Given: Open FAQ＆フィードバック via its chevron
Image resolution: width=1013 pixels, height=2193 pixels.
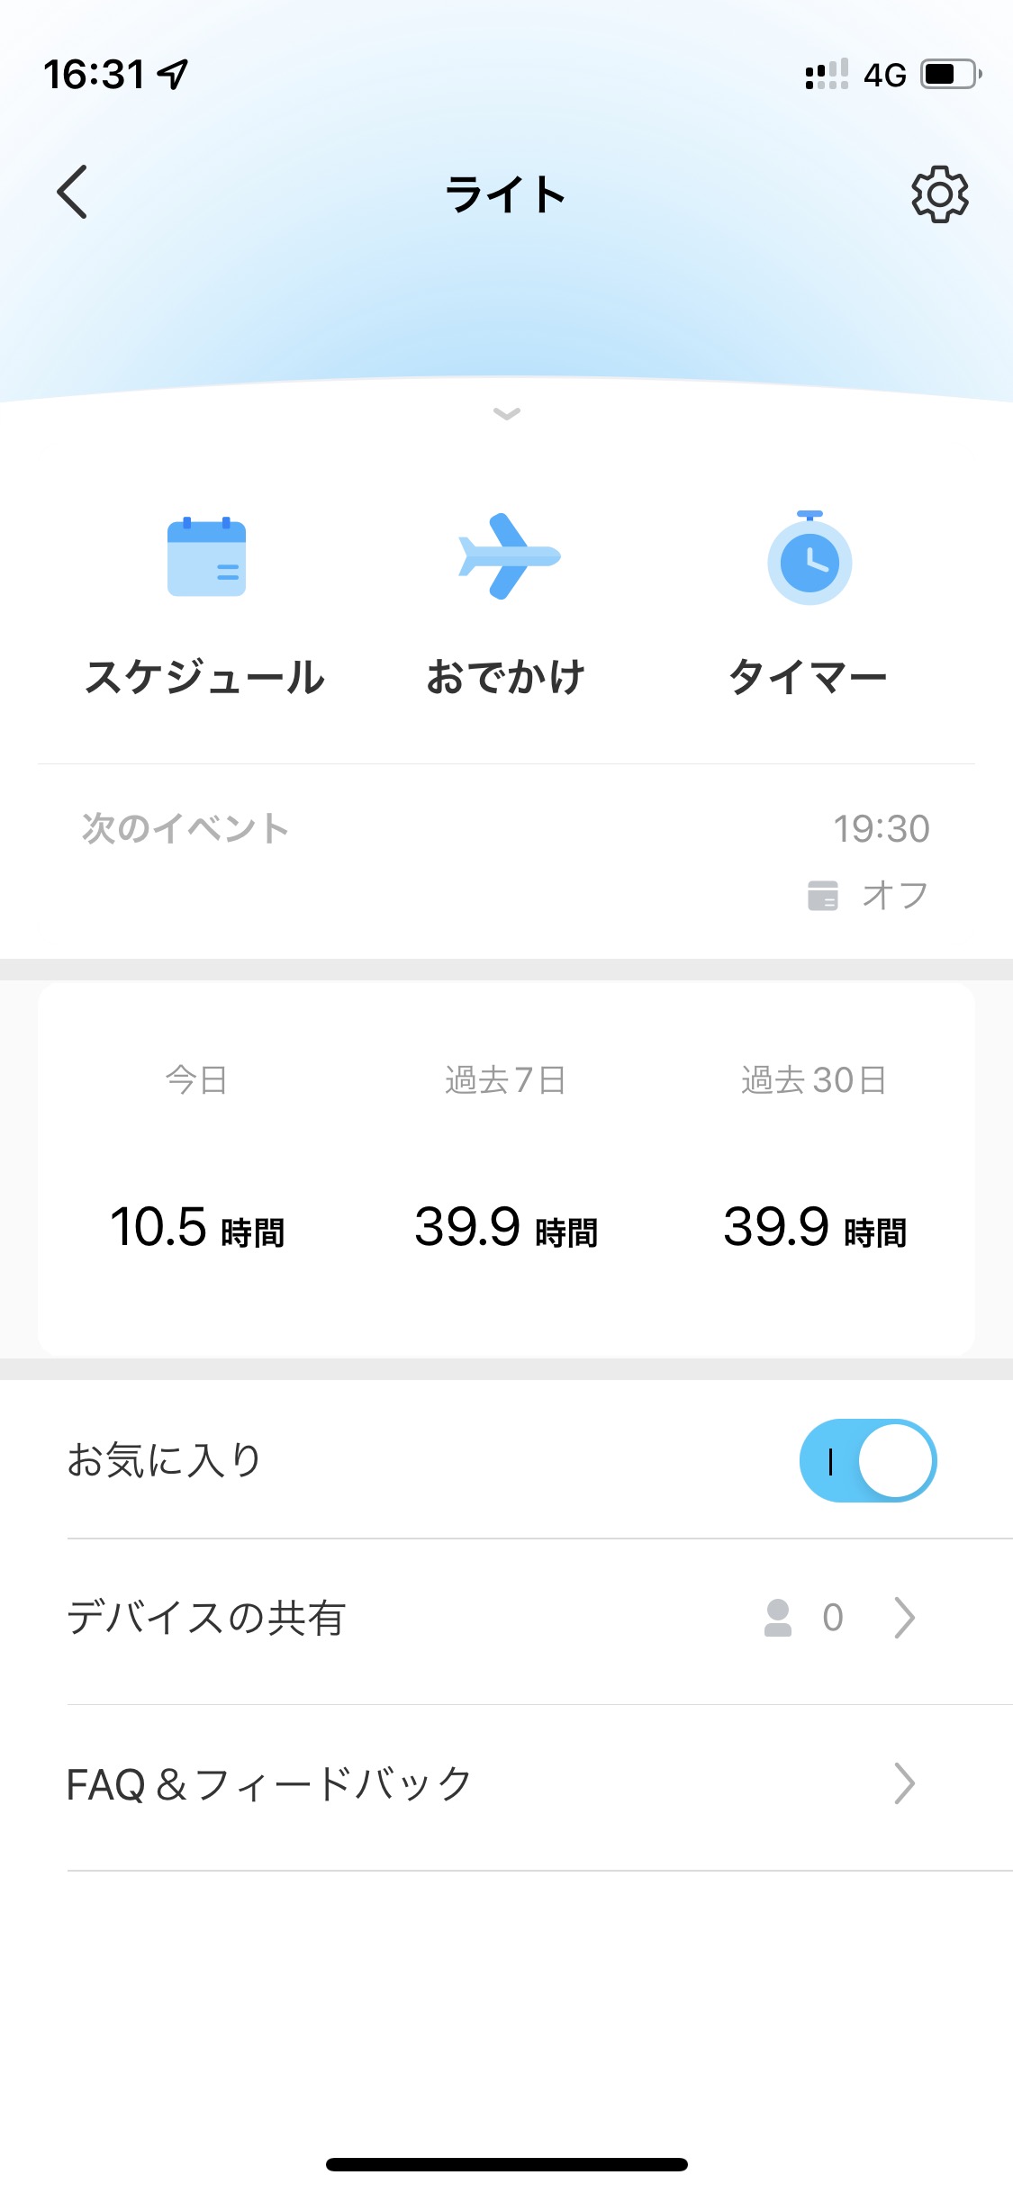Looking at the screenshot, I should (x=904, y=1783).
